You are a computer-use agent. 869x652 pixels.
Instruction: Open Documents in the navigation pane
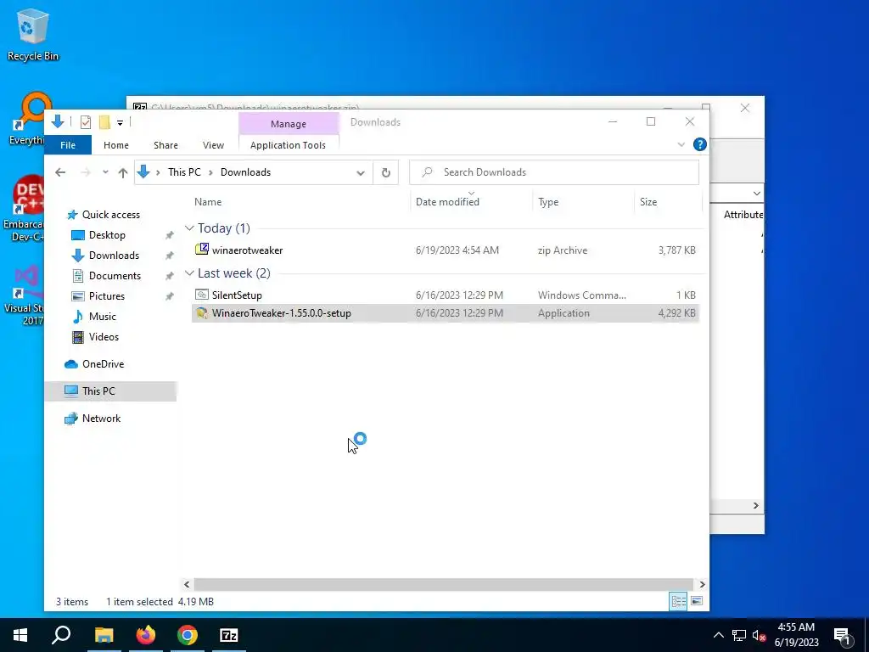point(115,276)
